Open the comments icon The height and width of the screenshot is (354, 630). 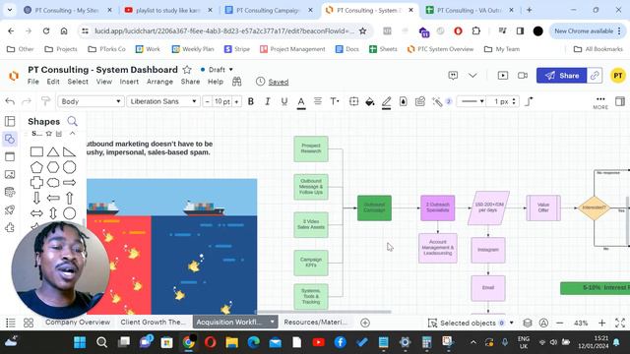pos(453,76)
